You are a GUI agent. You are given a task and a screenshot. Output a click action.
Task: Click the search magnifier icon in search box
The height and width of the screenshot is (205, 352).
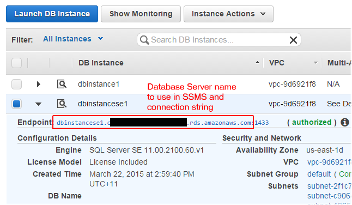[144, 40]
